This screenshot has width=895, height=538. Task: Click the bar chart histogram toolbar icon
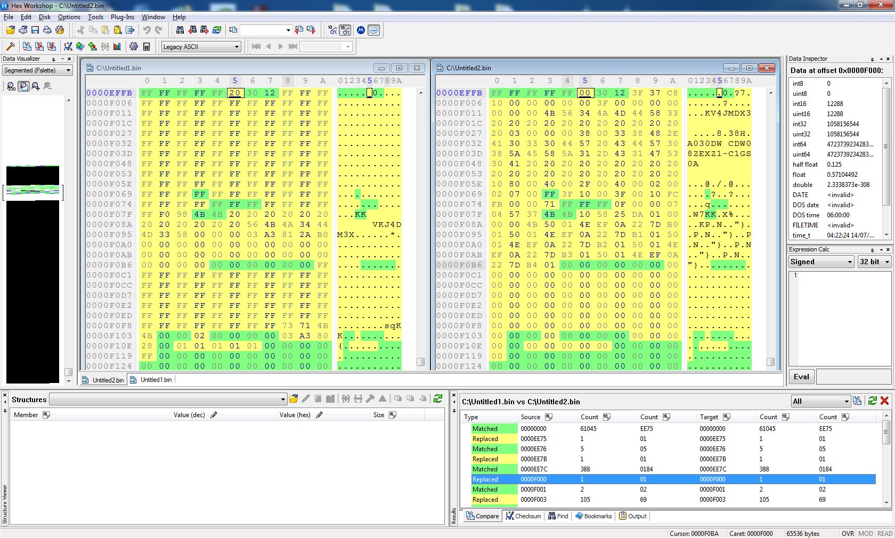tap(117, 47)
